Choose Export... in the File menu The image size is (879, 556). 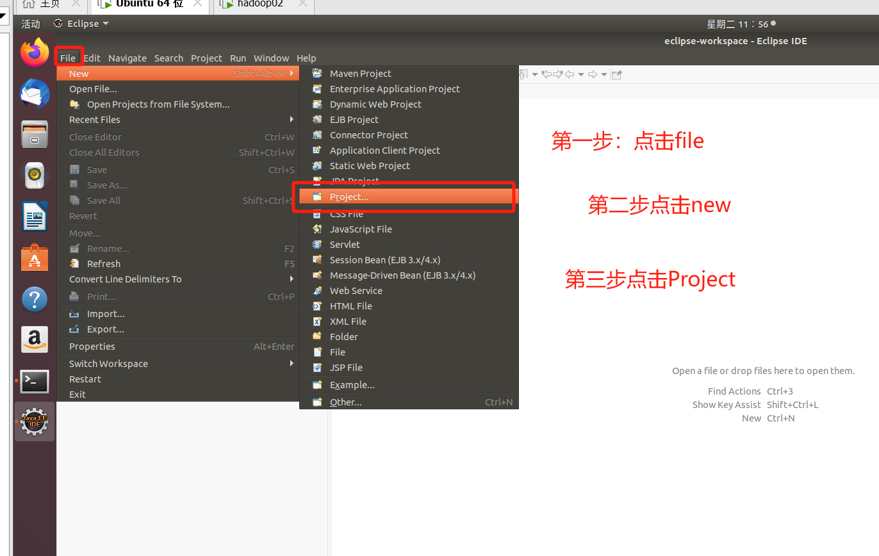click(x=178, y=329)
